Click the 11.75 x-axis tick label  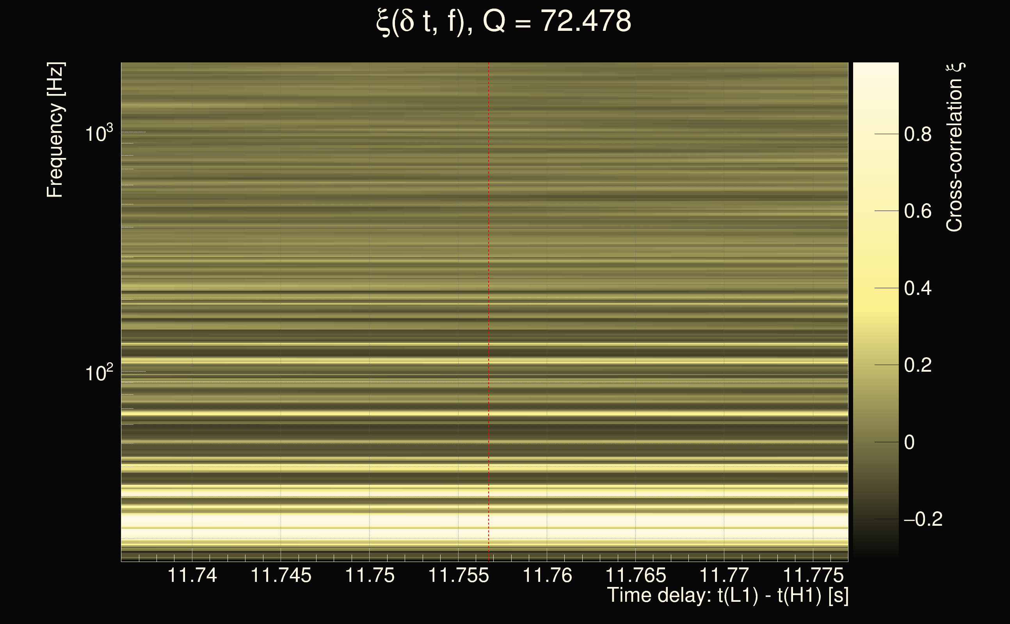pos(370,575)
